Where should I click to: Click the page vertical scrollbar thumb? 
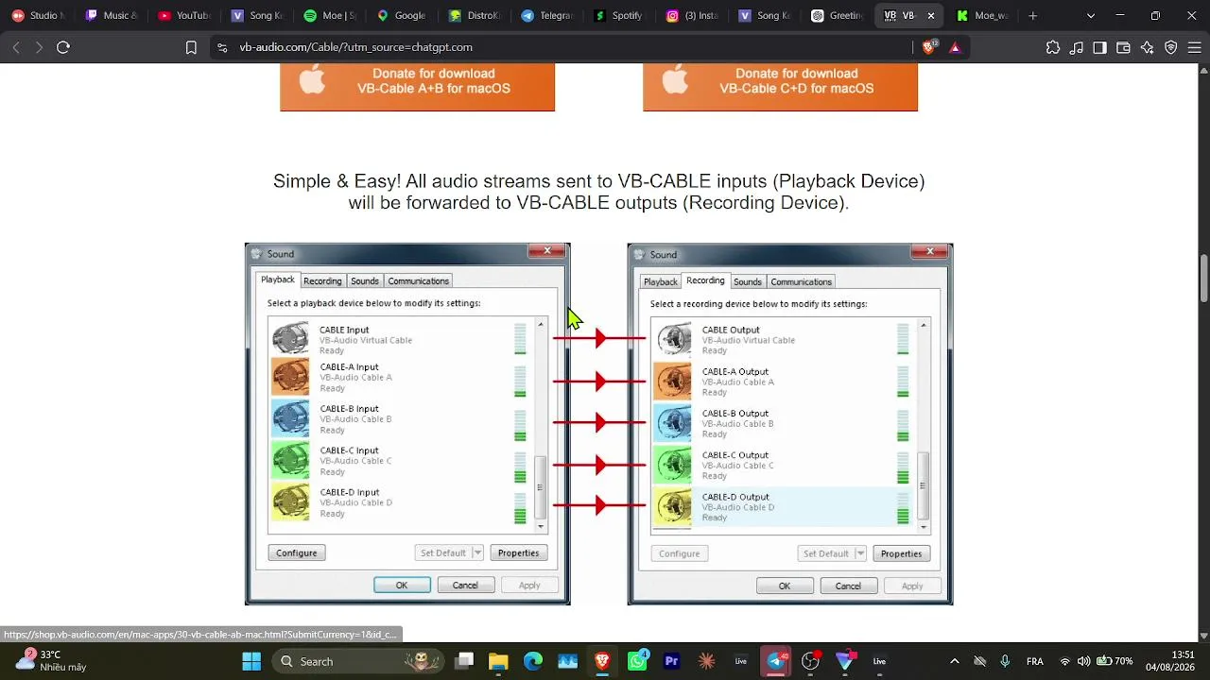point(1203,279)
